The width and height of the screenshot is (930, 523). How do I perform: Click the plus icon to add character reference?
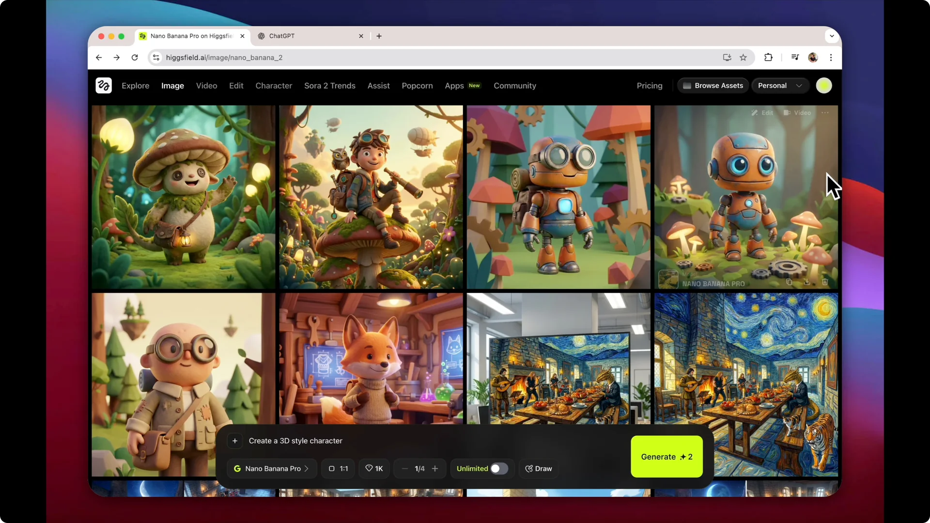(235, 441)
